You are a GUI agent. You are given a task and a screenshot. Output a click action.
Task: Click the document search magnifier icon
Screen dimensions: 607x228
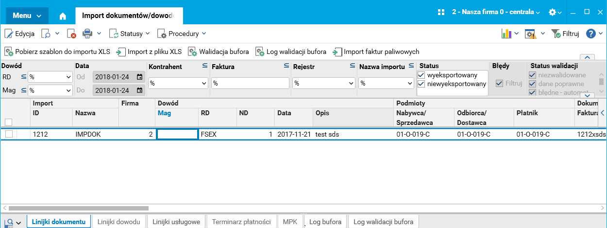(x=46, y=34)
